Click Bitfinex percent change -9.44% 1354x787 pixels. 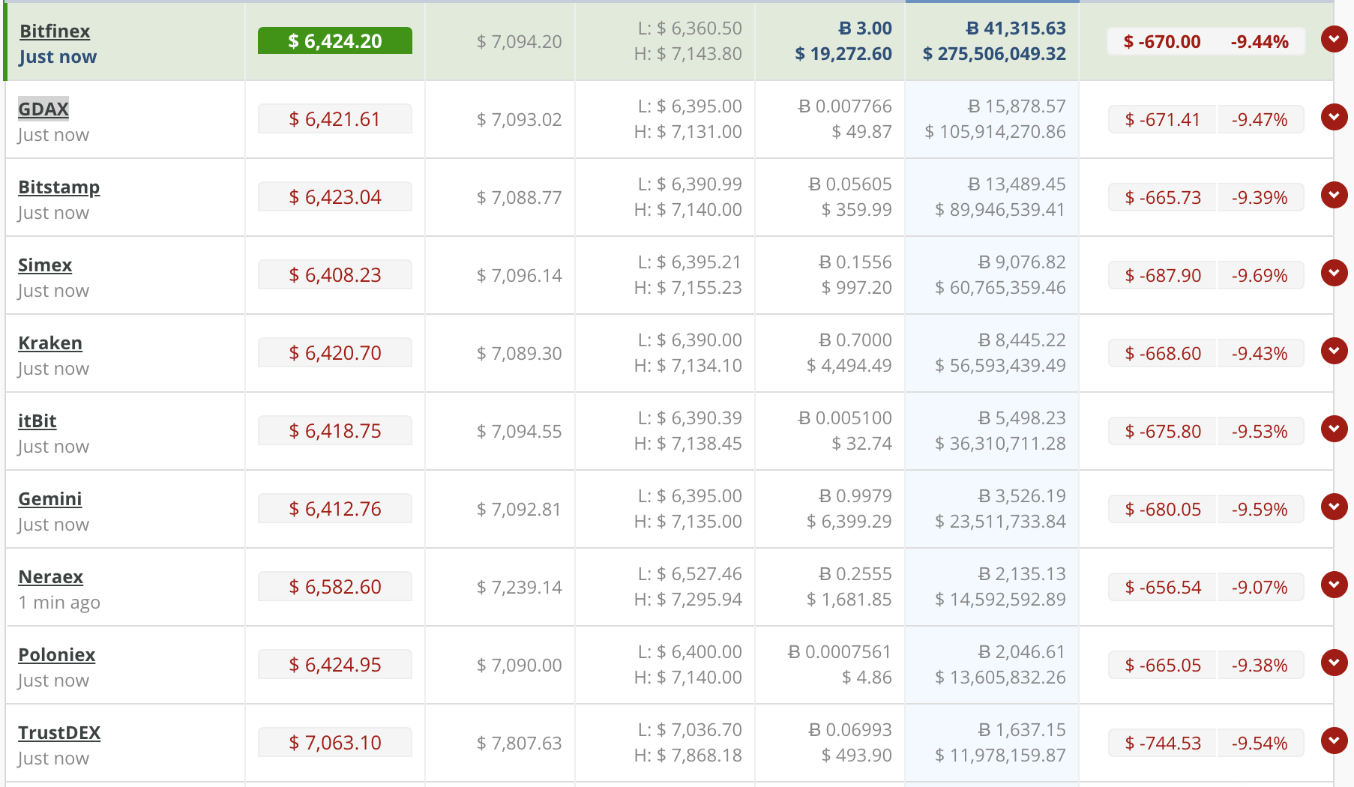click(x=1260, y=42)
